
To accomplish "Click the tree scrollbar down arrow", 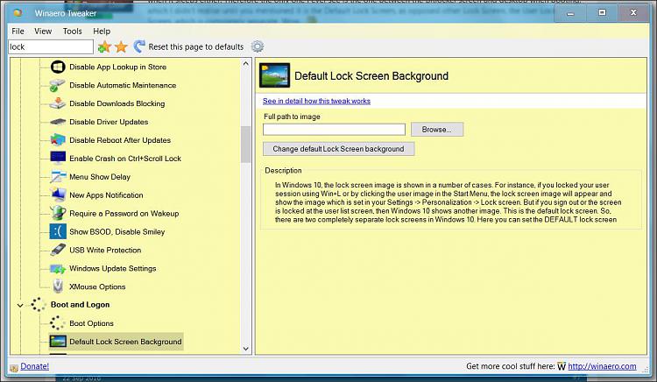I will pyautogui.click(x=245, y=349).
